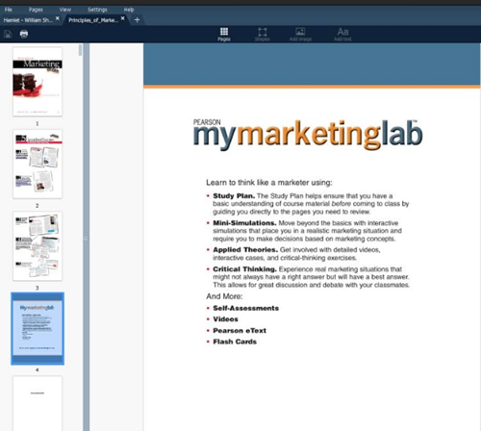The width and height of the screenshot is (481, 431).
Task: Open the mostly blank page 5 thumbnail
Action: [38, 403]
